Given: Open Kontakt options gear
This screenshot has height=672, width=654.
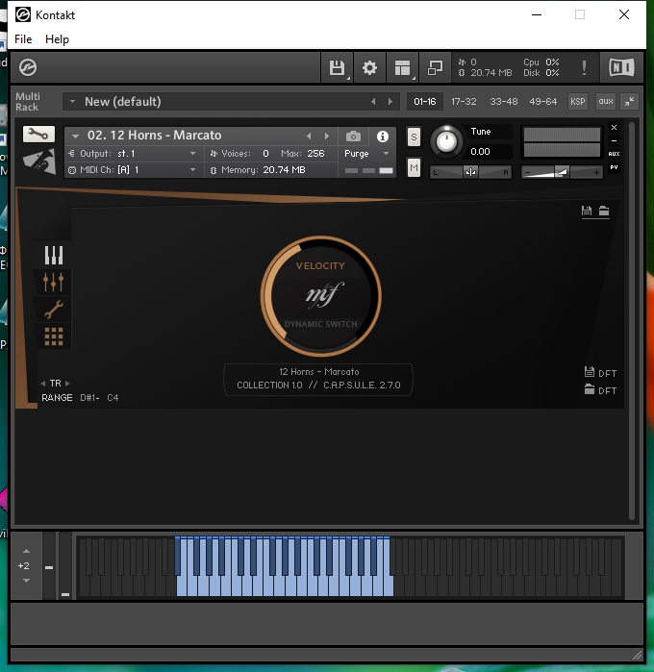Looking at the screenshot, I should tap(369, 67).
